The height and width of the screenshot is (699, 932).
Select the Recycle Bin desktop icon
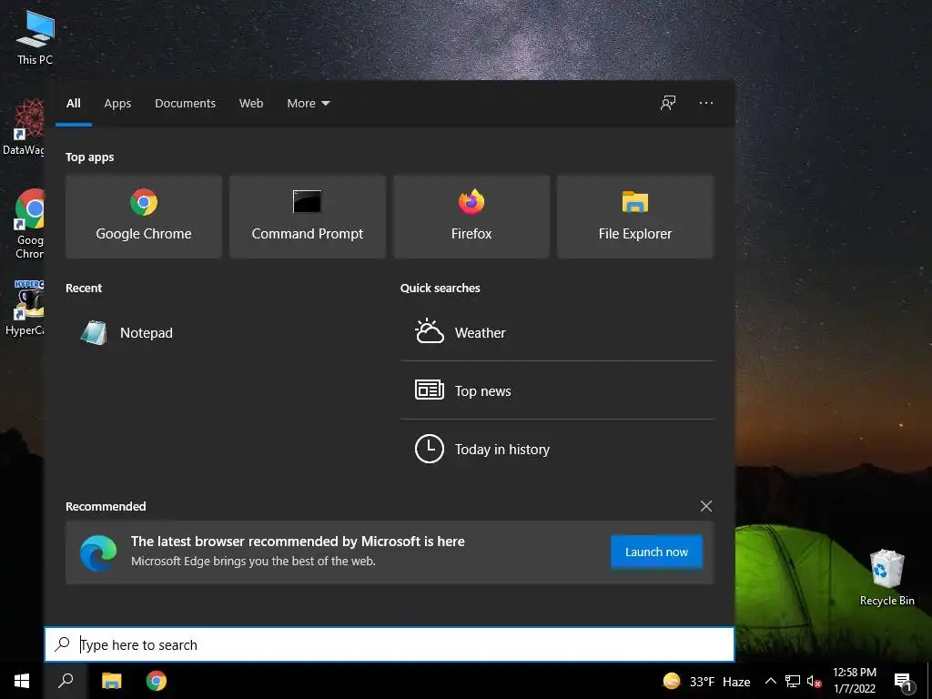(886, 577)
